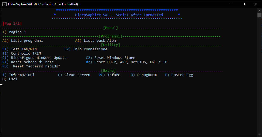Viewport: 262px width, 137px height.
Task: Click the '[Programmi]' section label
Action: point(111,36)
